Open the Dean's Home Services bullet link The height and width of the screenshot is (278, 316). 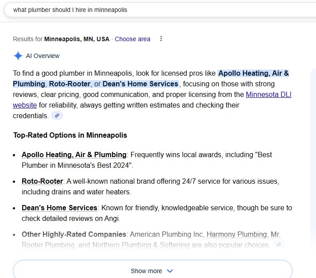tap(59, 208)
